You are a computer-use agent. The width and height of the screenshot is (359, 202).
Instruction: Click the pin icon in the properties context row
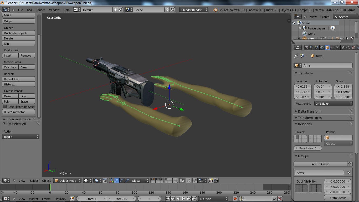(x=296, y=56)
